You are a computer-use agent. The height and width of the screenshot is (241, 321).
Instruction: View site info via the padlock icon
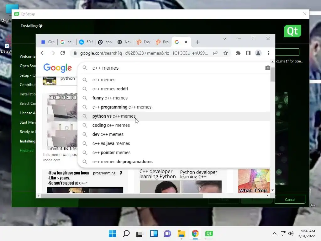[x=75, y=53]
